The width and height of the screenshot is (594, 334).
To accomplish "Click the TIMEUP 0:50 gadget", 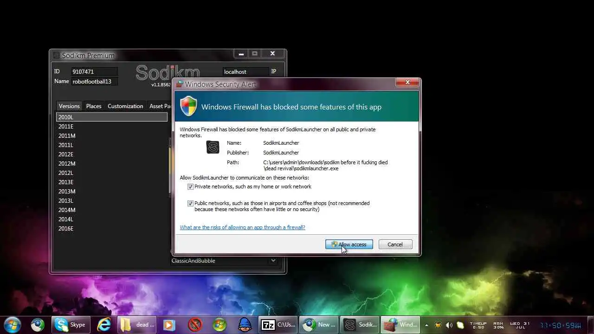I will click(478, 325).
